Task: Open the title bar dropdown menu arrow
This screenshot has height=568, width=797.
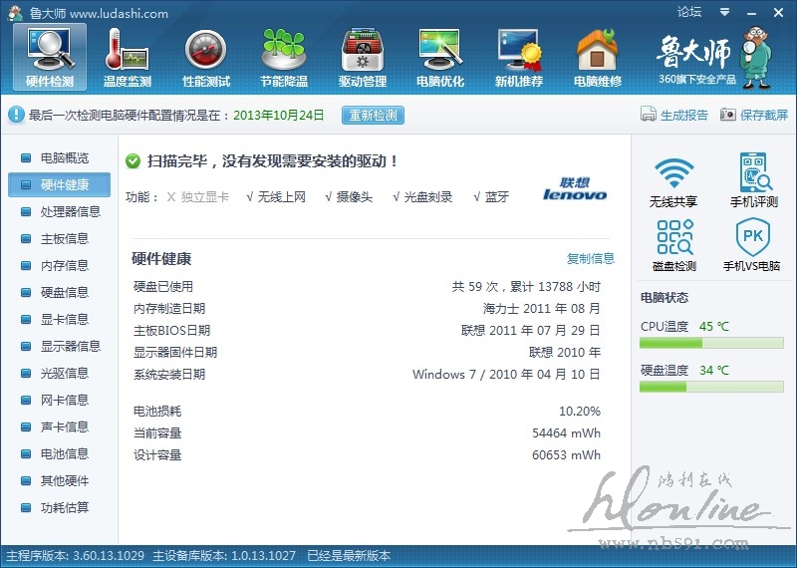Action: [724, 12]
